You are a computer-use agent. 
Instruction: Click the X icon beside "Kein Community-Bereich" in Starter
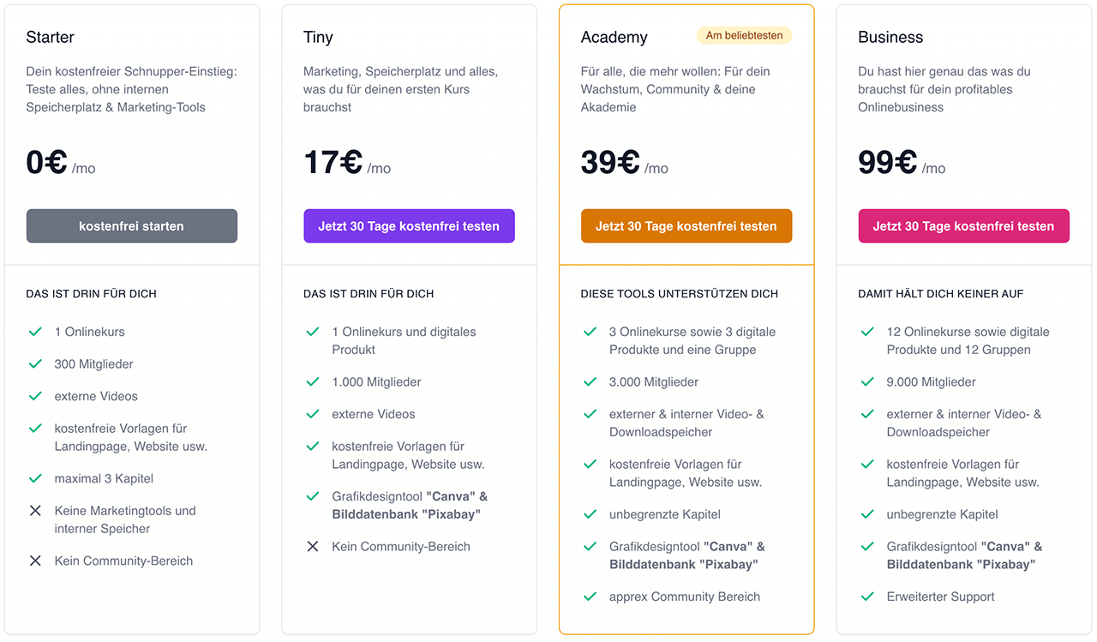(35, 560)
